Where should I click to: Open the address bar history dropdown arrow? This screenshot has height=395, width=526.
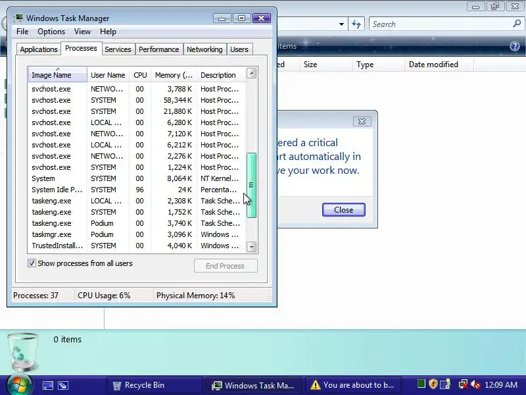[x=341, y=24]
